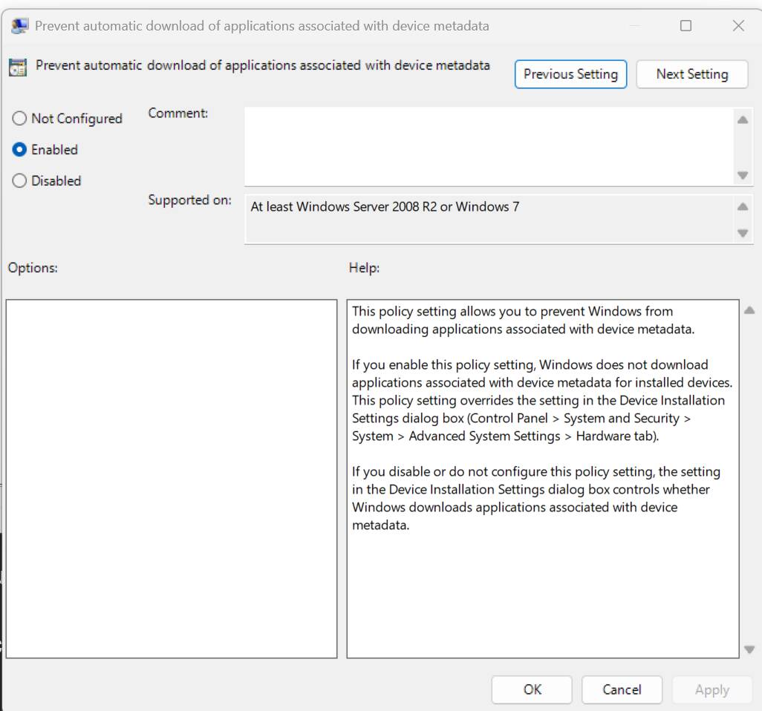Select the Disabled radio button
Viewport: 762px width, 711px height.
click(19, 180)
